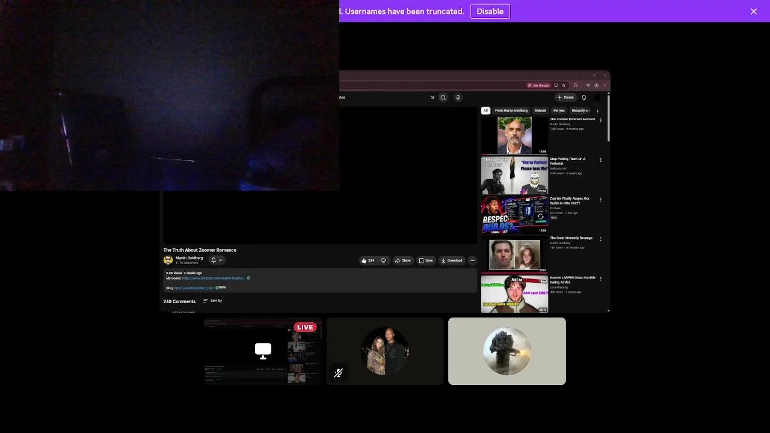Select the armored figure participant tile
The width and height of the screenshot is (770, 433).
coord(507,351)
